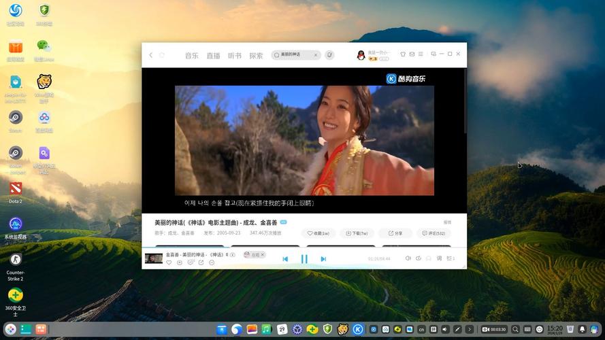This screenshot has width=605, height=340.
Task: Click the blue badge next to the song title
Action: click(x=284, y=222)
